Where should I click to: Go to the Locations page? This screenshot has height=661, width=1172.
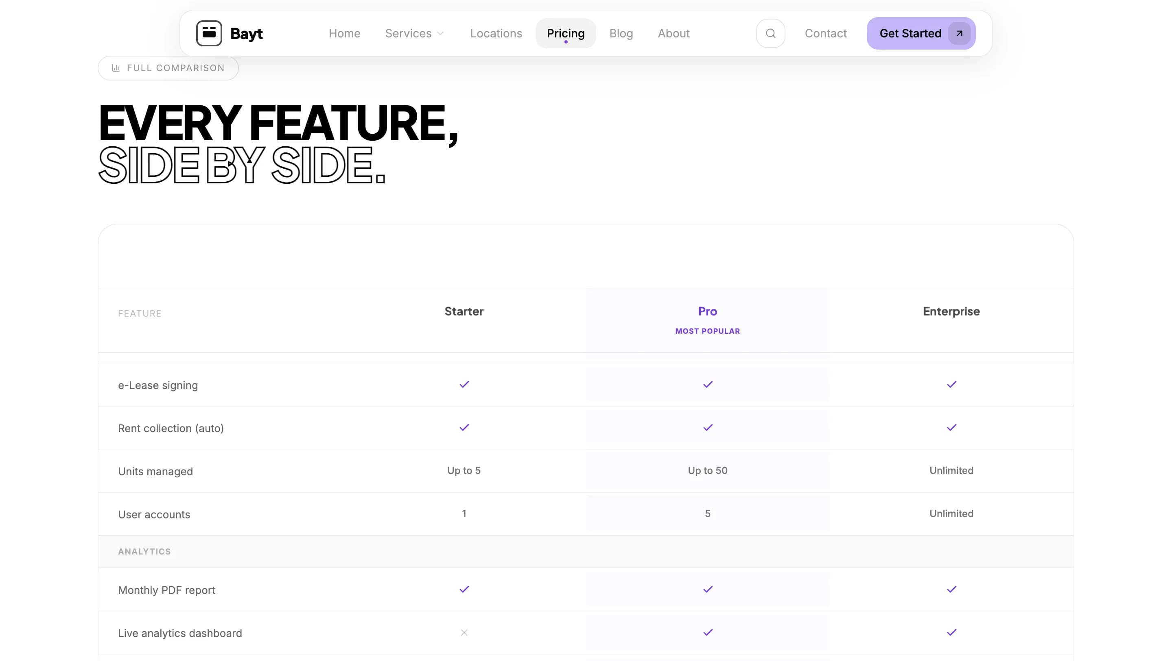[496, 34]
